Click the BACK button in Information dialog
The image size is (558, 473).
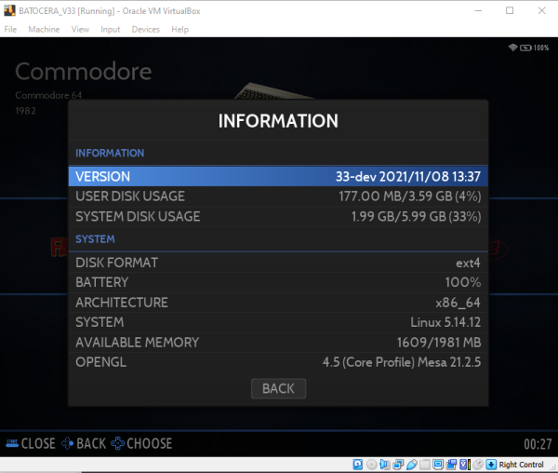[x=278, y=388]
